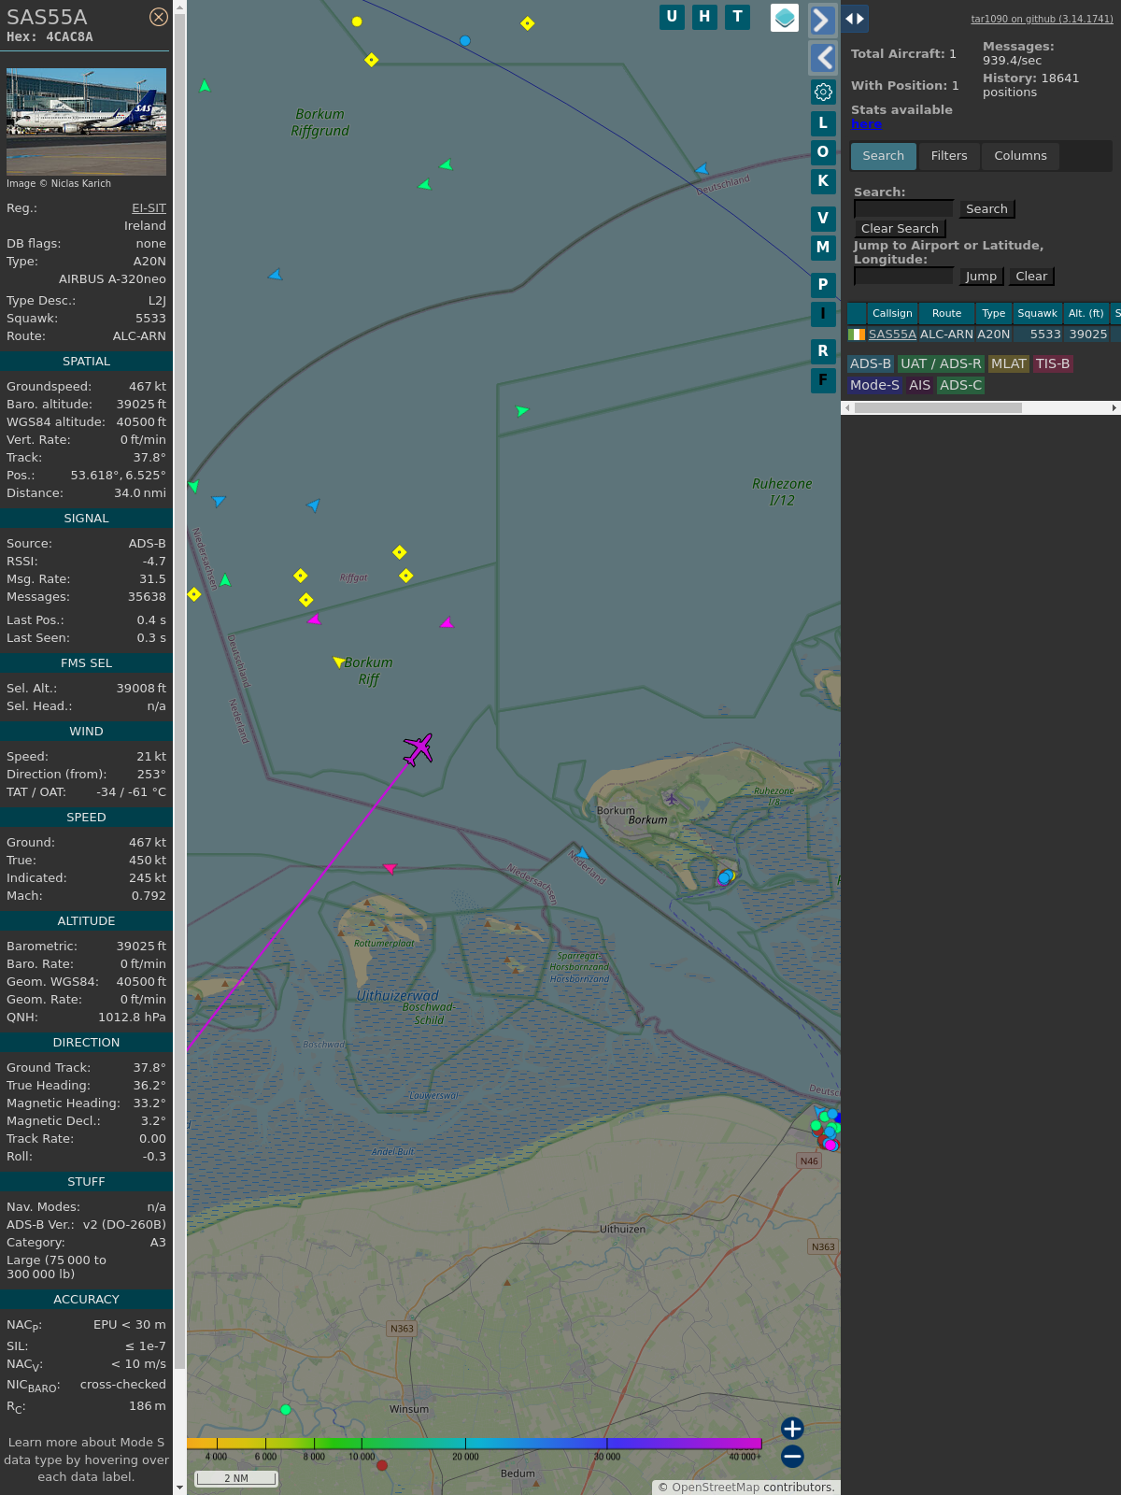1121x1495 pixels.
Task: Click the SPATIAL section header
Action: 86,362
